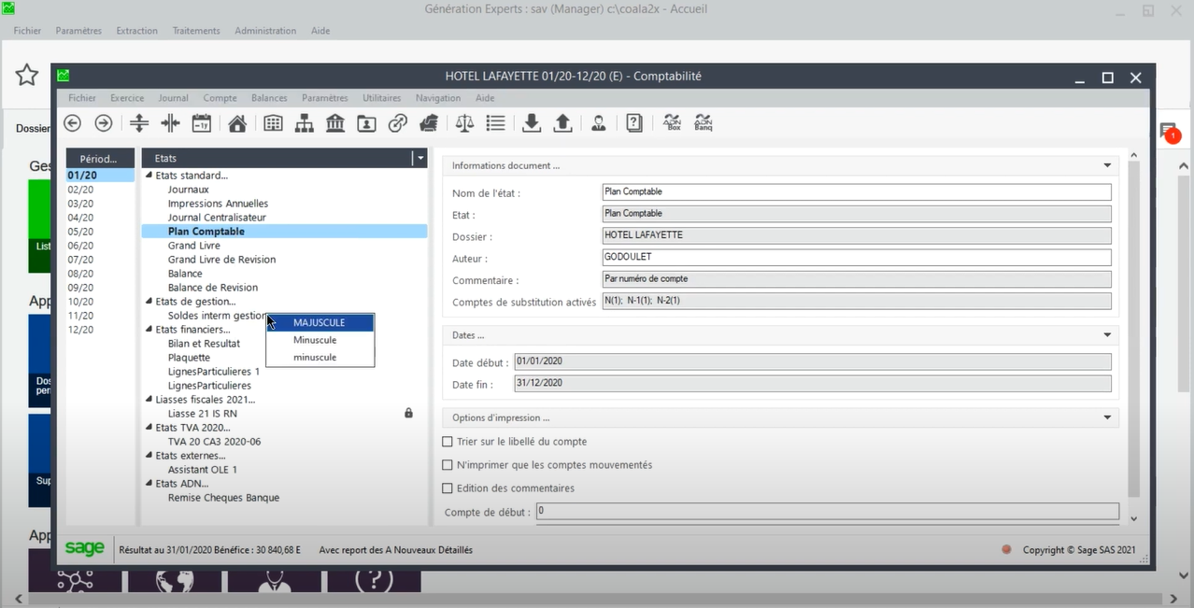Enable Trier sur le libellé du compte

(448, 442)
